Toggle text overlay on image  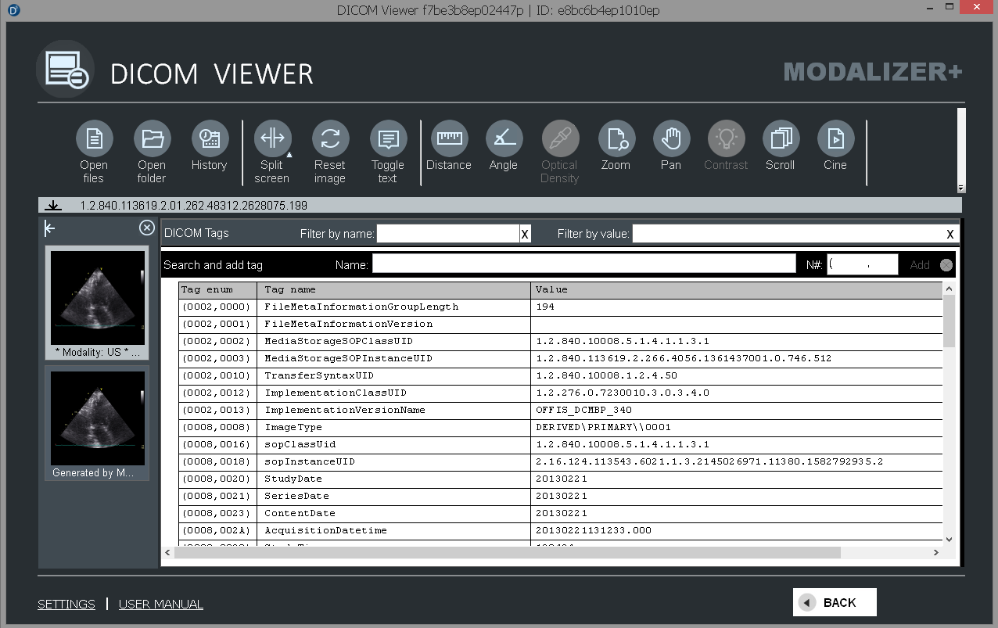pyautogui.click(x=388, y=139)
